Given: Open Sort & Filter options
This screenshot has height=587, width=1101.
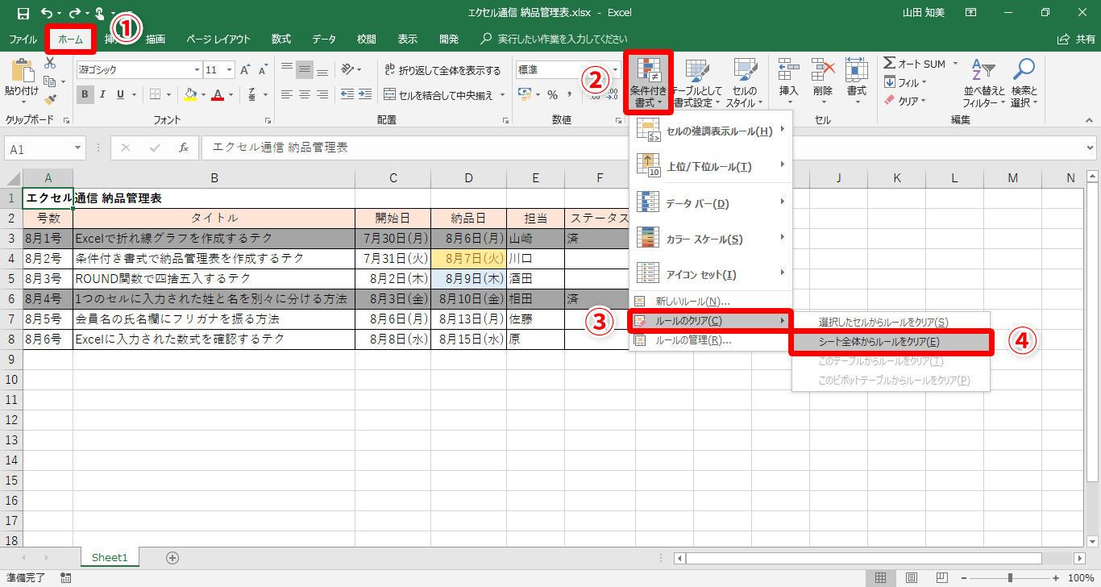Looking at the screenshot, I should coord(983,82).
